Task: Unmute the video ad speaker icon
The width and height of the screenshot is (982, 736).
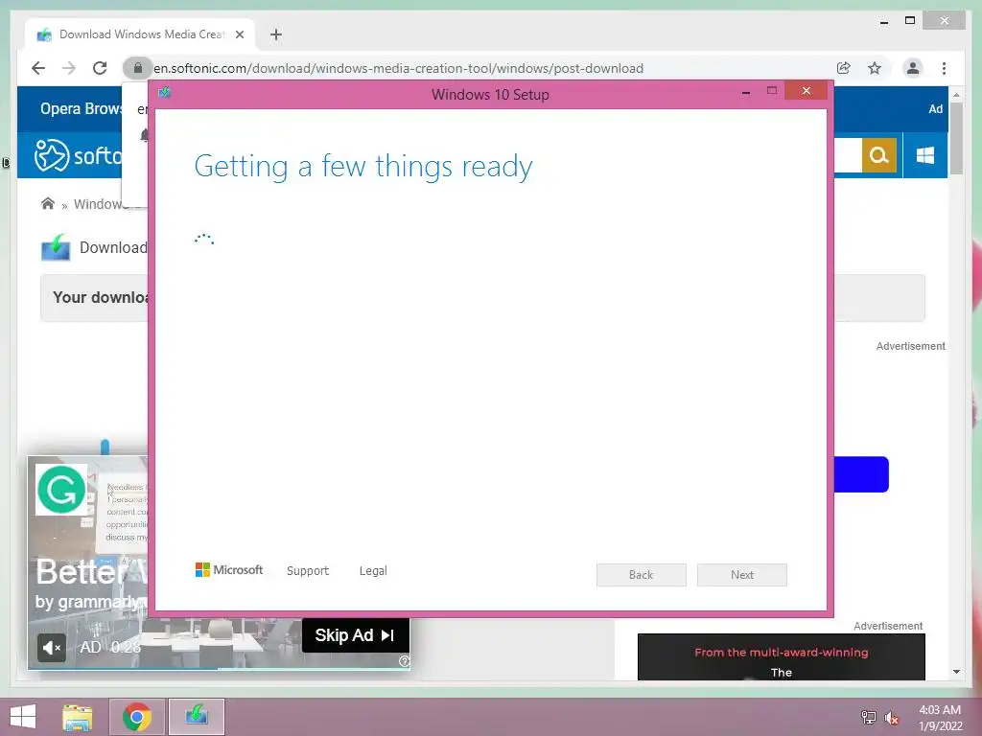Action: [x=52, y=647]
